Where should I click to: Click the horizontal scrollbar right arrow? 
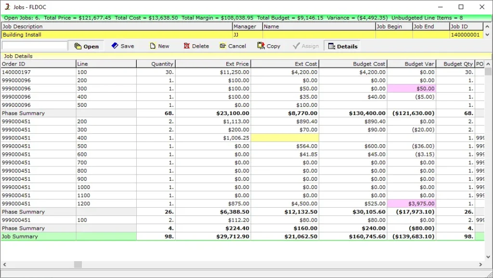point(481,265)
